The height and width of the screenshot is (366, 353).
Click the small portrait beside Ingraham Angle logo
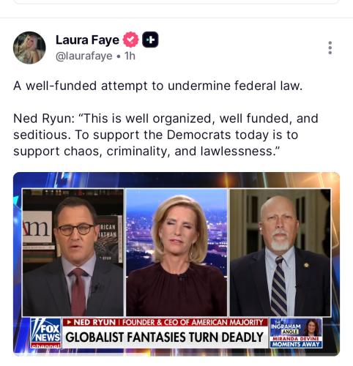click(313, 327)
